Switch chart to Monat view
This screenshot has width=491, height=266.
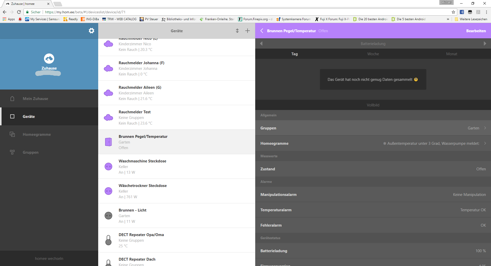(x=452, y=54)
